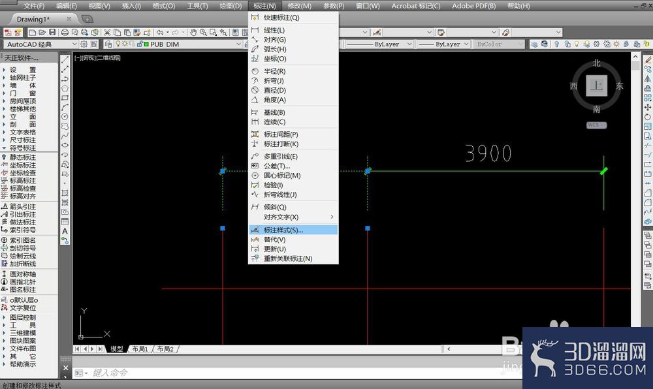Image resolution: width=653 pixels, height=389 pixels.
Task: Click the Print icon in toolbar
Action: [65, 33]
